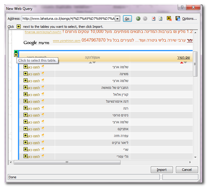The image size is (207, 187).
Task: Select table arrow in the אתניקס row
Action: 25,129
